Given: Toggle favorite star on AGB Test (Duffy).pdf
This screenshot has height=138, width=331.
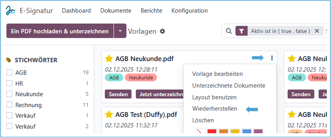Looking at the screenshot, I should pos(109,114).
